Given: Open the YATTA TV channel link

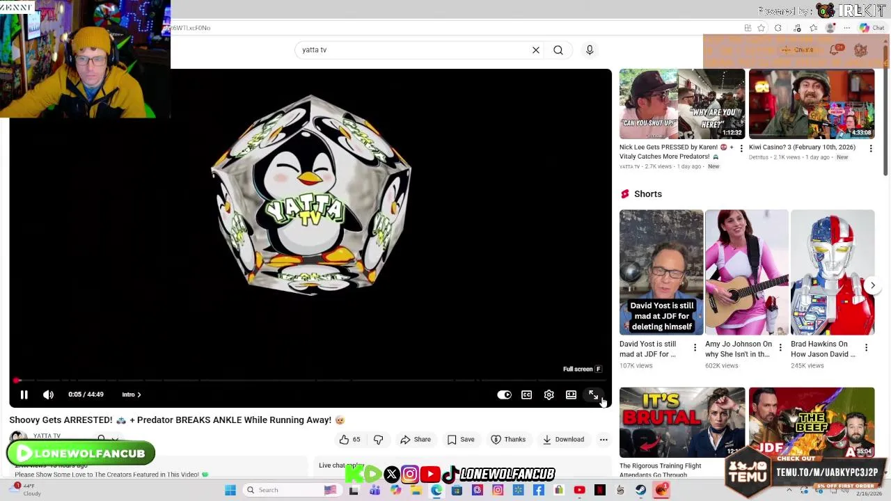Looking at the screenshot, I should coord(47,436).
